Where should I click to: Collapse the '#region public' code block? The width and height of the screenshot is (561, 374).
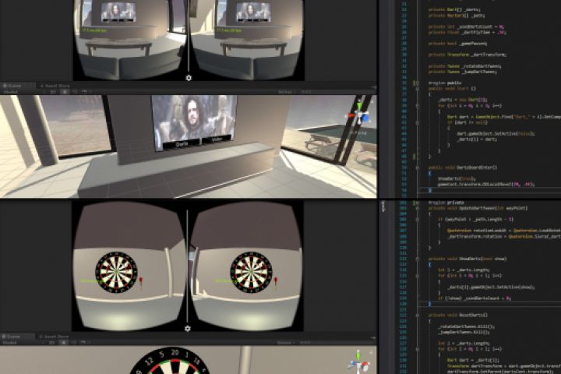pyautogui.click(x=416, y=83)
